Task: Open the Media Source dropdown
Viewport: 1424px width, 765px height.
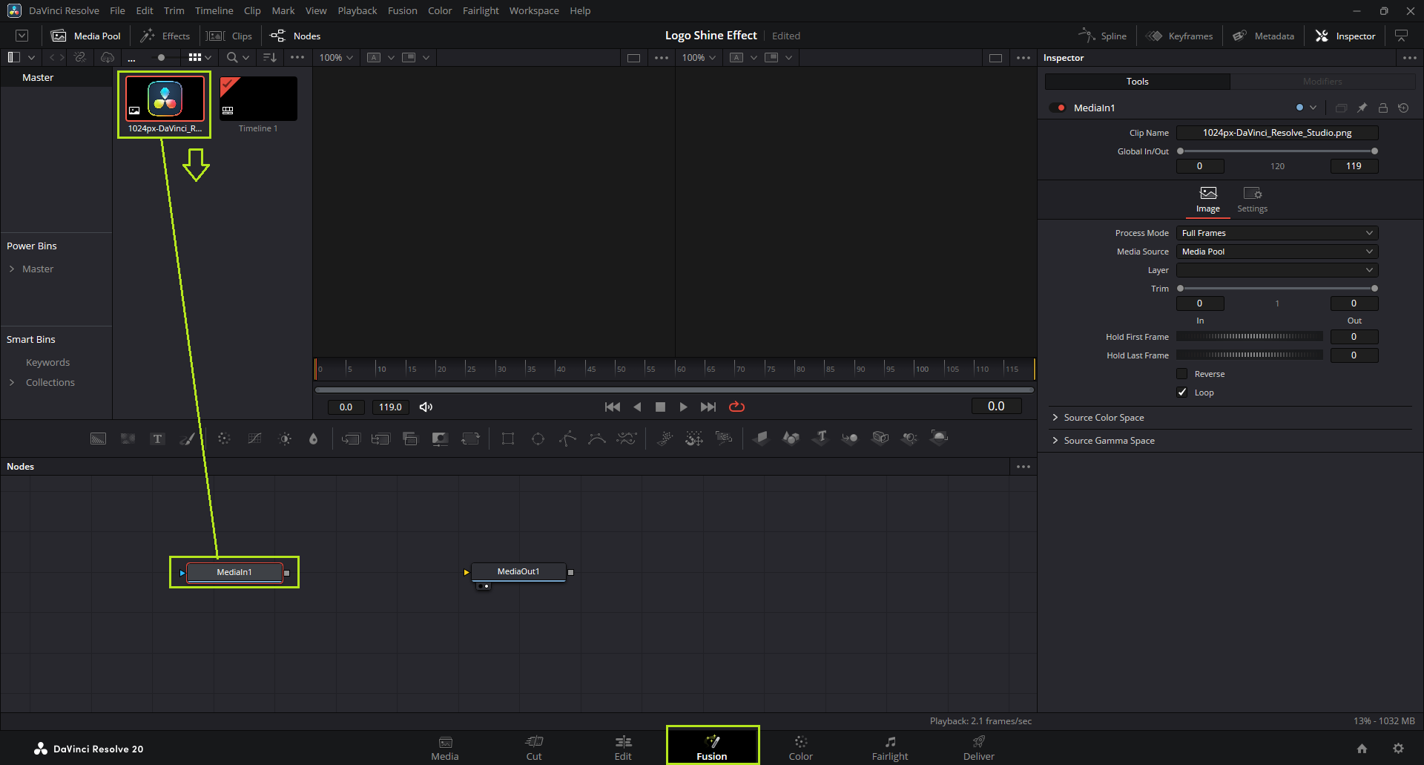Action: pos(1276,252)
